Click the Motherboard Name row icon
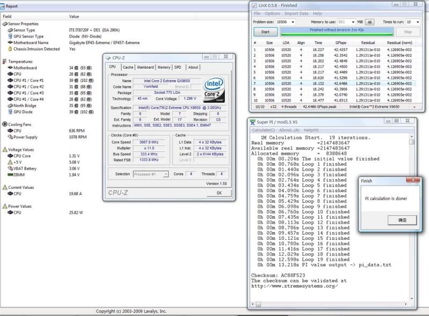Image resolution: width=429 pixels, height=316 pixels. (10, 42)
